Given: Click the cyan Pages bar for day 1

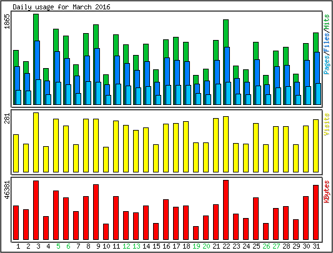Looking at the screenshot, I should coord(19,97).
